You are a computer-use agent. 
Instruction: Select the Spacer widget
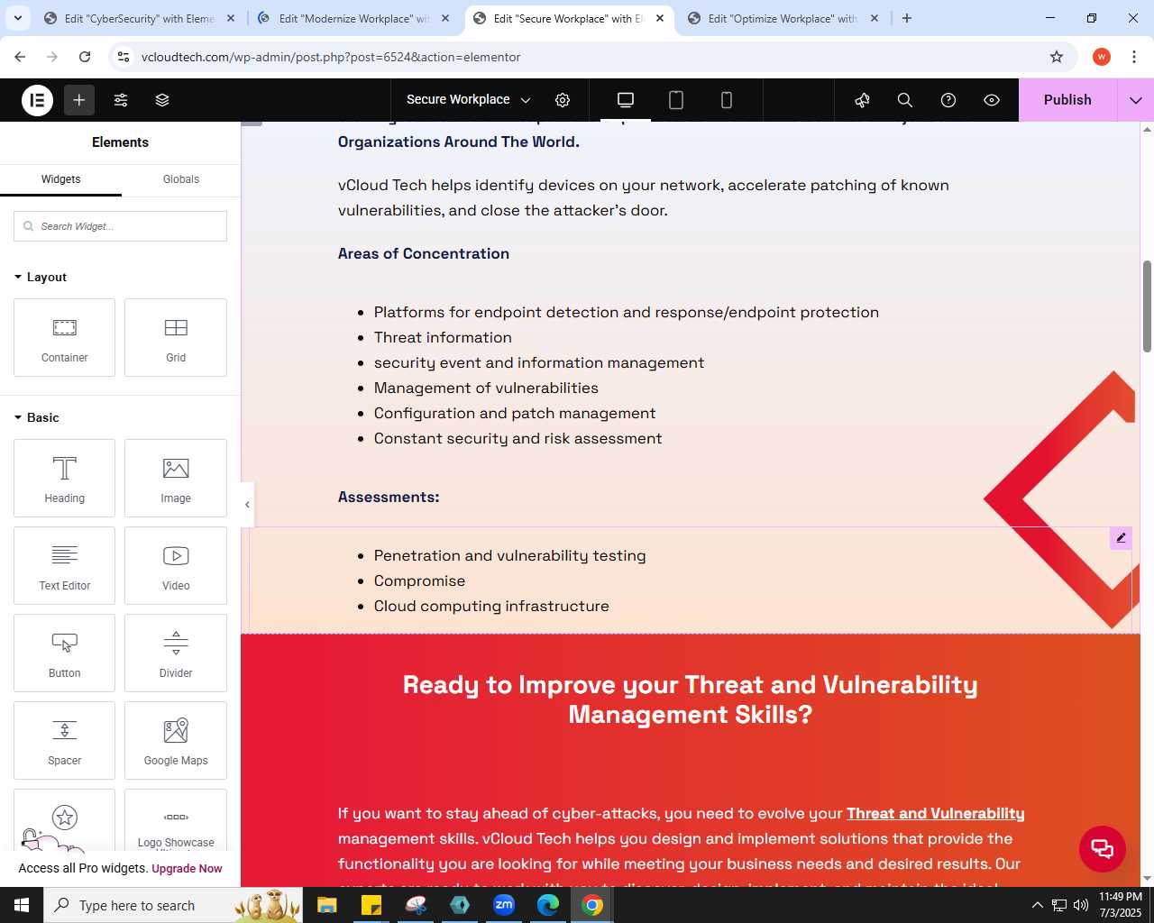(65, 740)
